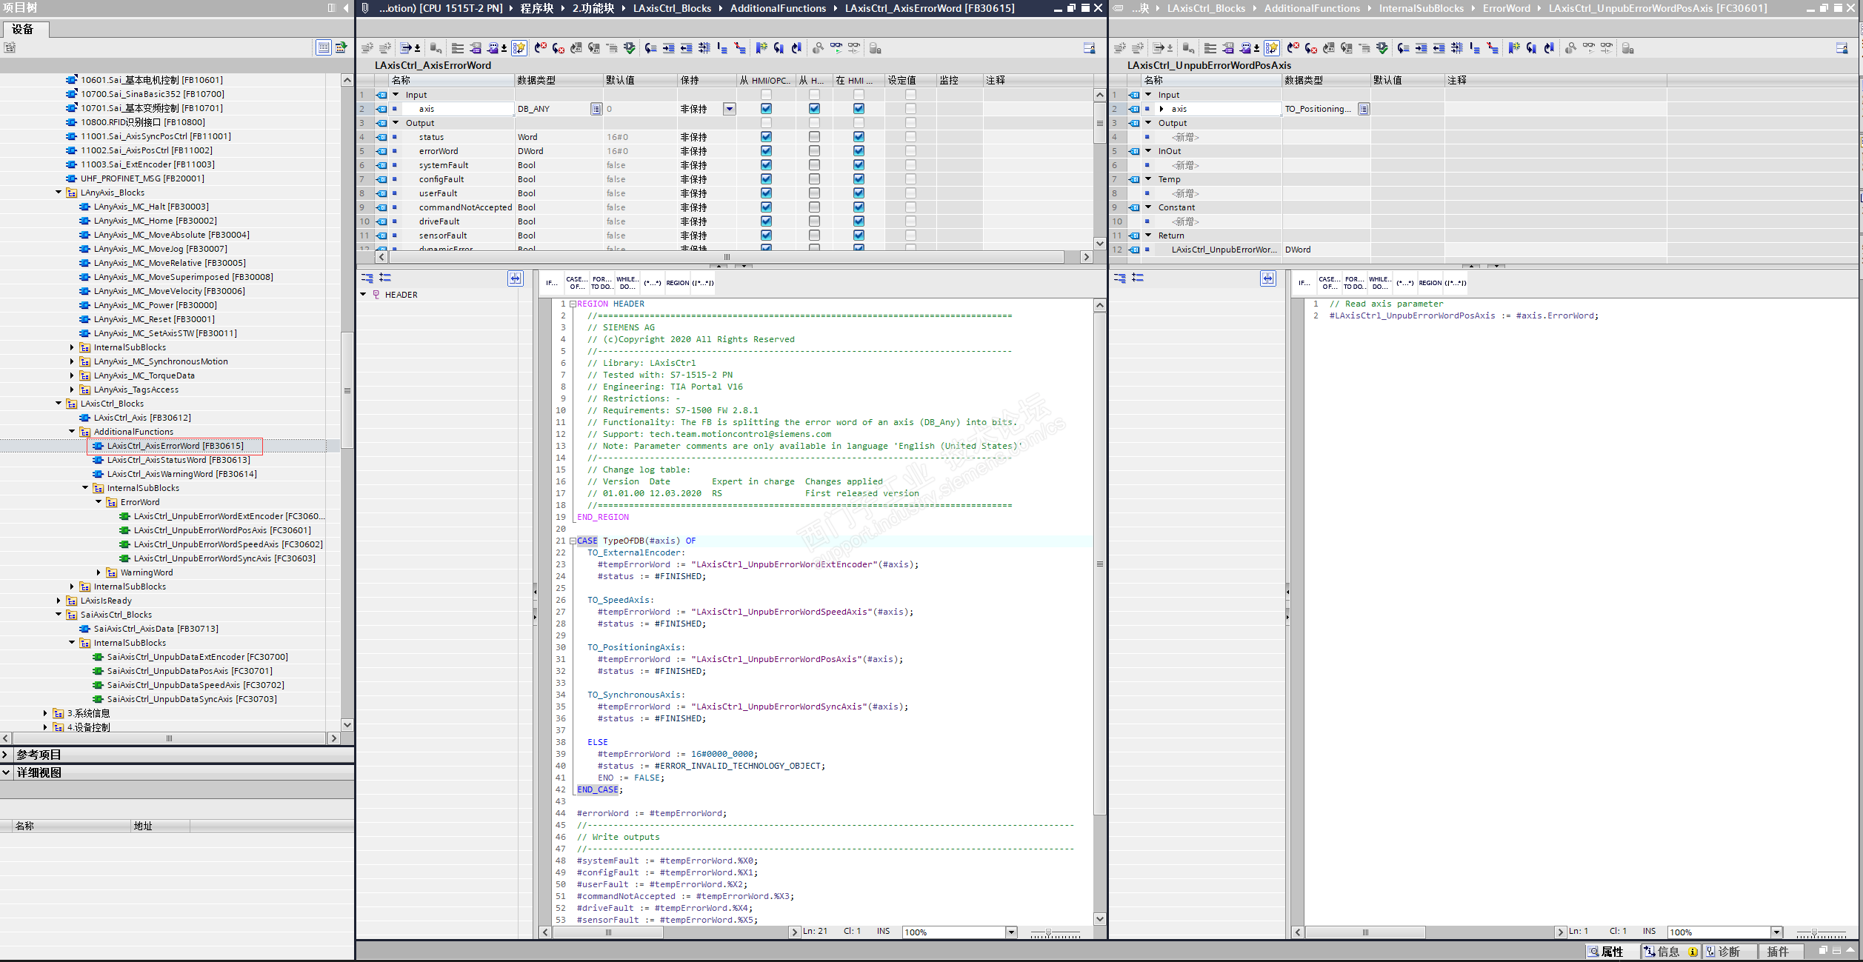Click the set bookmark icon in left editor toolbar

coord(761,48)
